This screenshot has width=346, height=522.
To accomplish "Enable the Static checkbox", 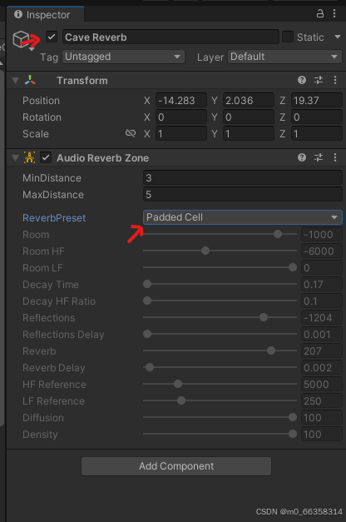I will click(x=288, y=37).
